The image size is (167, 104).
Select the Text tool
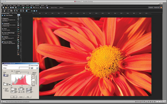click(x=18, y=46)
